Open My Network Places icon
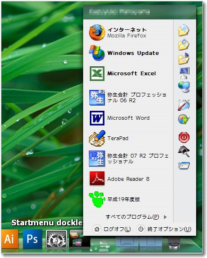 coord(184,87)
